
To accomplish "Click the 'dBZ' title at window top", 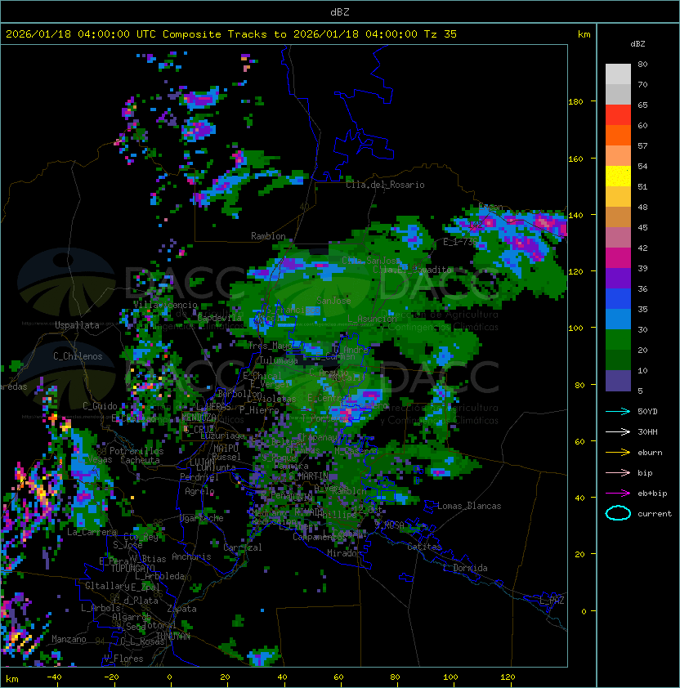I will 340,12.
